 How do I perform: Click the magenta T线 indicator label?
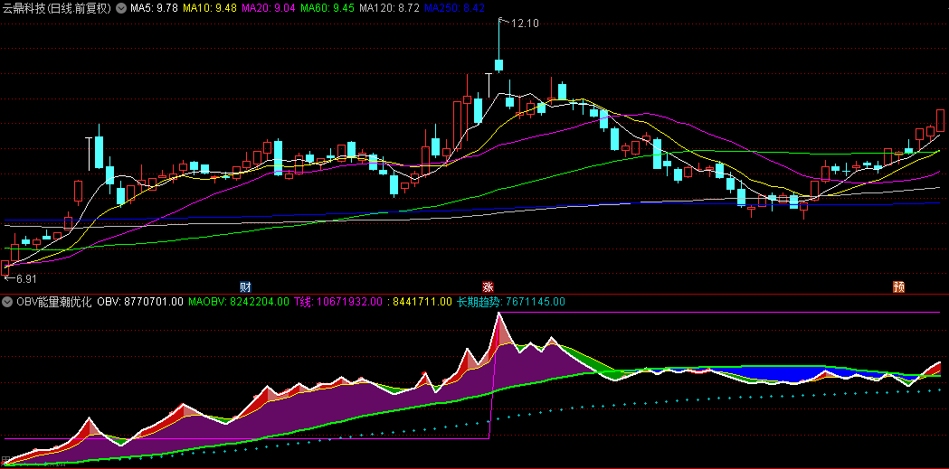338,302
